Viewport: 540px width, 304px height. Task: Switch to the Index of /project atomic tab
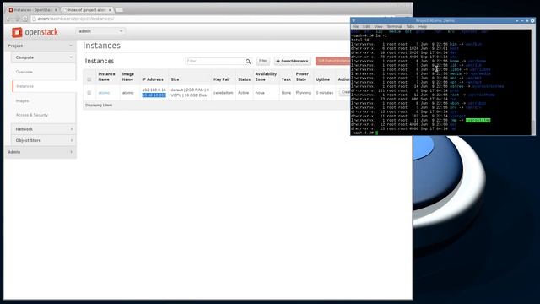click(87, 10)
